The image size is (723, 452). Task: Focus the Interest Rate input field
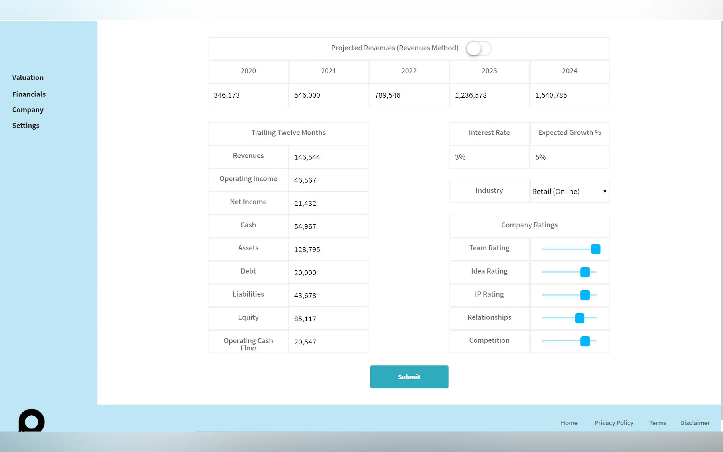(489, 157)
